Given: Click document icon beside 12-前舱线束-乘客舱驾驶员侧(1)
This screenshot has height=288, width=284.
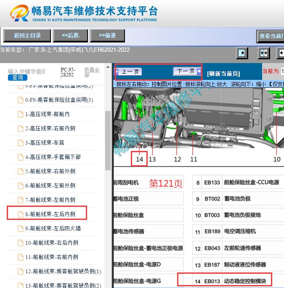Looking at the screenshot, I should (x=20, y=272).
